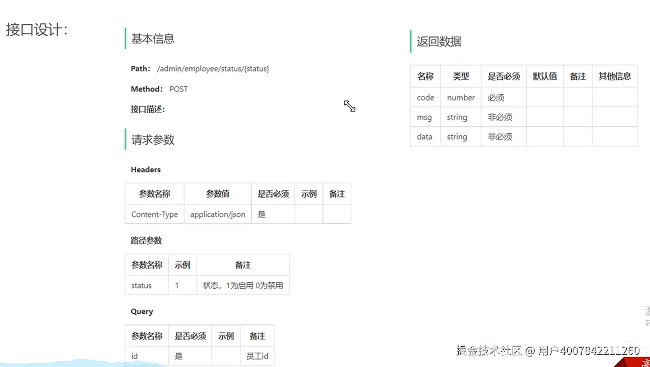Click the application/json value cell

[218, 214]
